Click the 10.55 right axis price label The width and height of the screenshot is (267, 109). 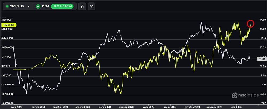pyautogui.click(x=262, y=66)
